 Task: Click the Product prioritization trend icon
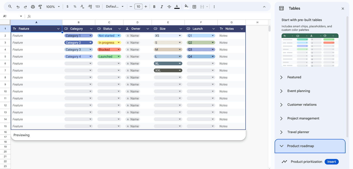point(284,162)
